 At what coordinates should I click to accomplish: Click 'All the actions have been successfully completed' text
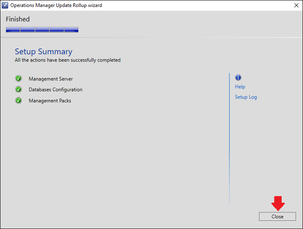(68, 60)
